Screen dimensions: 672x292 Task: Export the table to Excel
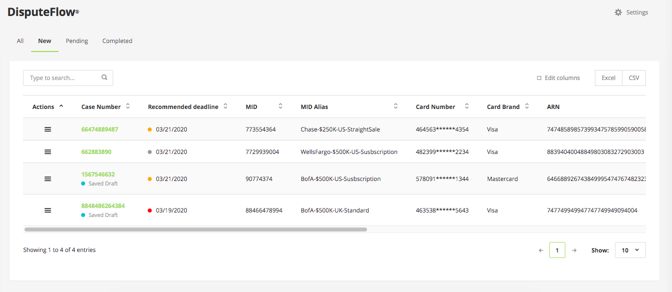click(608, 77)
